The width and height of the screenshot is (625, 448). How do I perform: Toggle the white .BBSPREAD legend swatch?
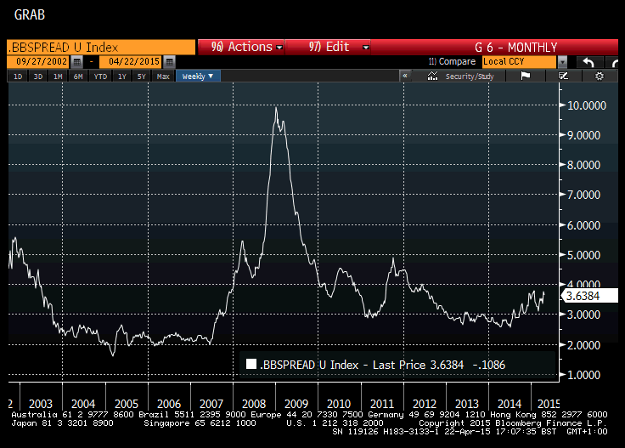251,364
